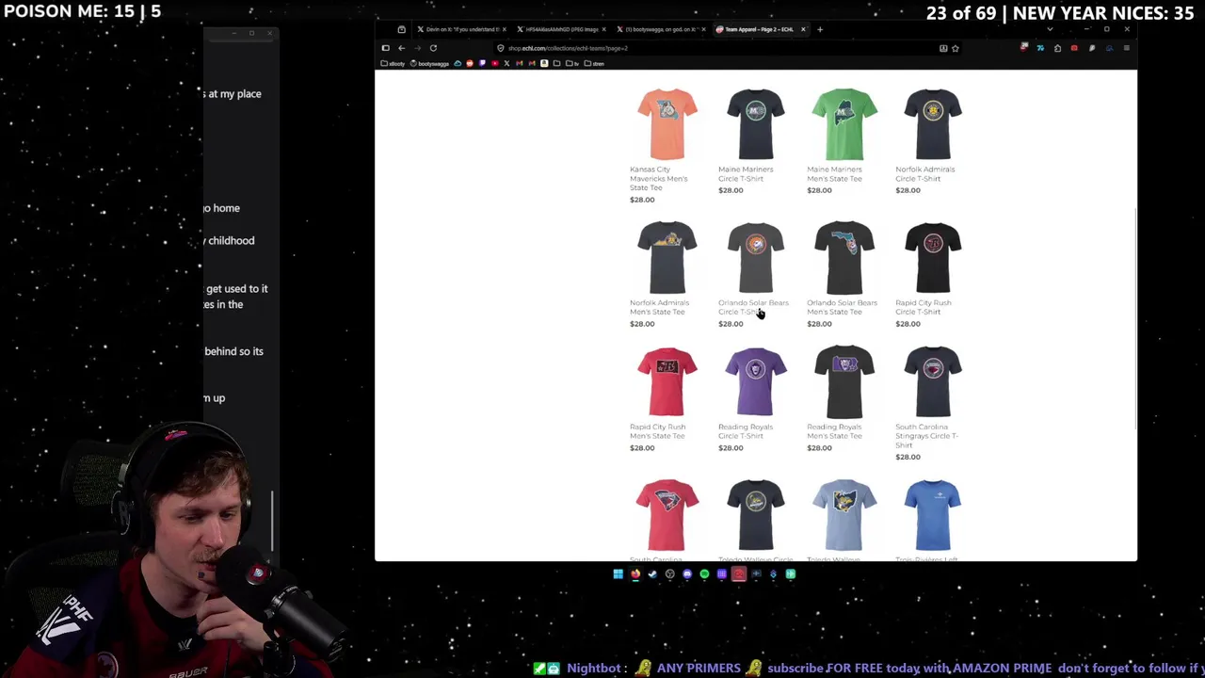
Task: Open the Norfolk Admirals Circle T-Shirt image
Action: coord(933,124)
